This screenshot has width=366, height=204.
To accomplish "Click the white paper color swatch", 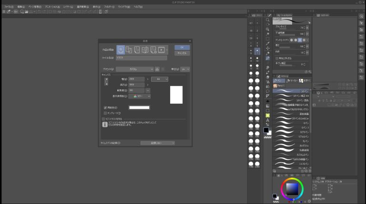I will [139, 107].
